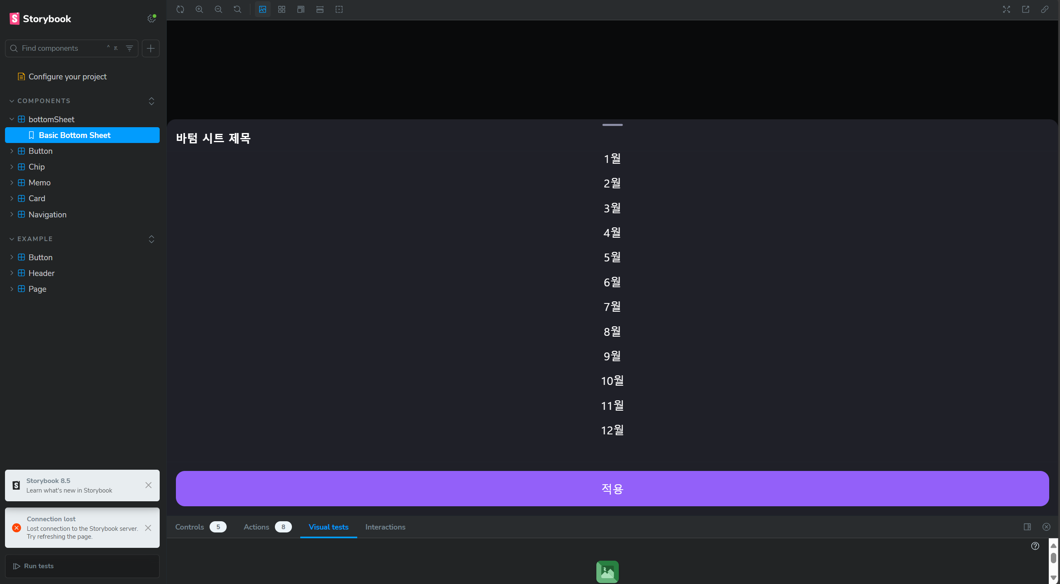
Task: Click the zoom in toolbar icon
Action: pyautogui.click(x=199, y=9)
